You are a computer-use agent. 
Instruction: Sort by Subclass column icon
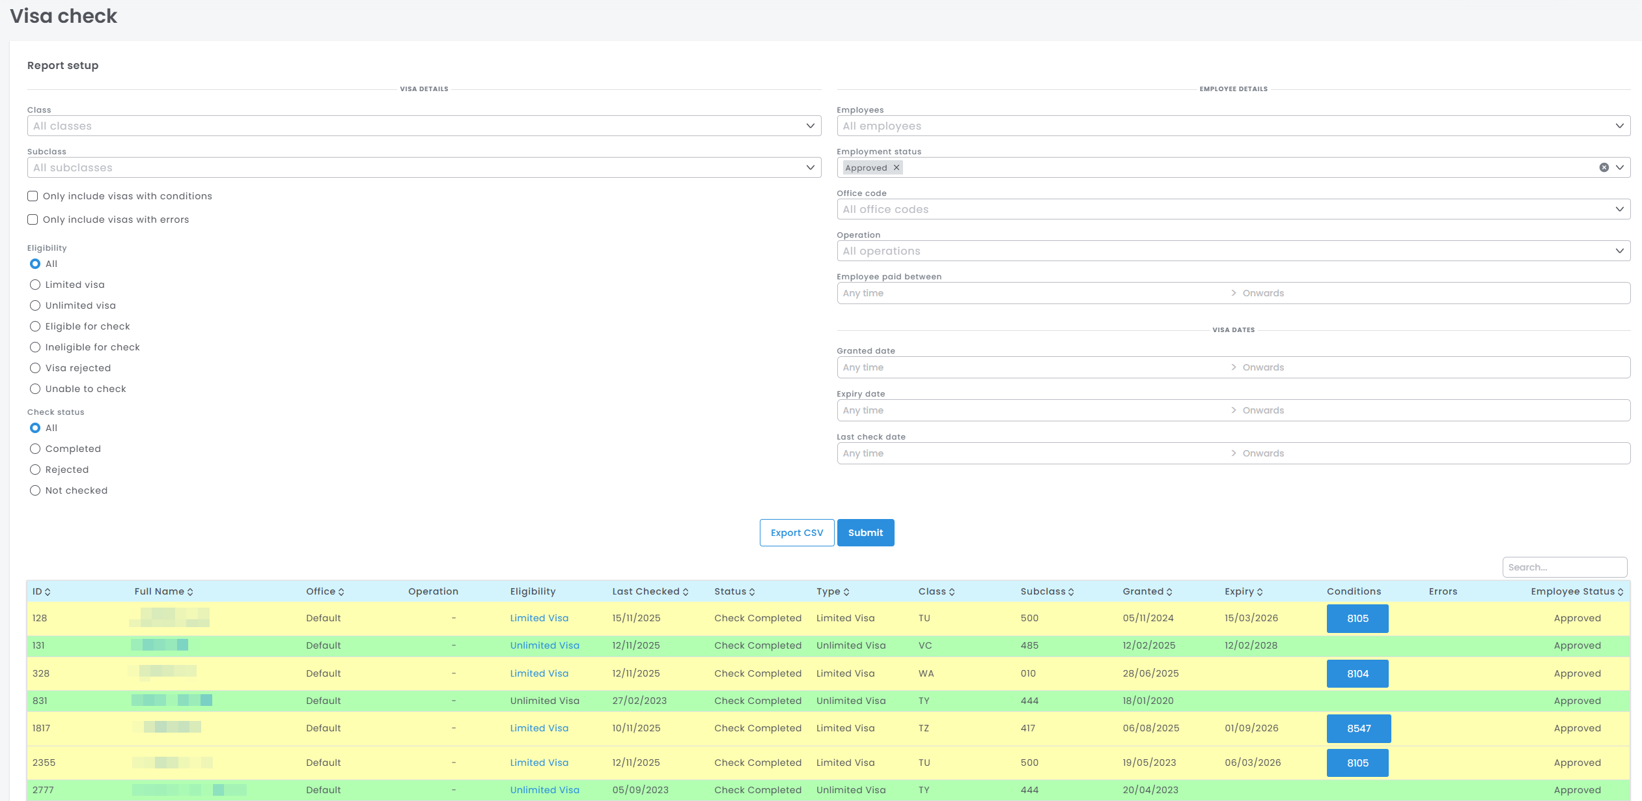pyautogui.click(x=1071, y=592)
